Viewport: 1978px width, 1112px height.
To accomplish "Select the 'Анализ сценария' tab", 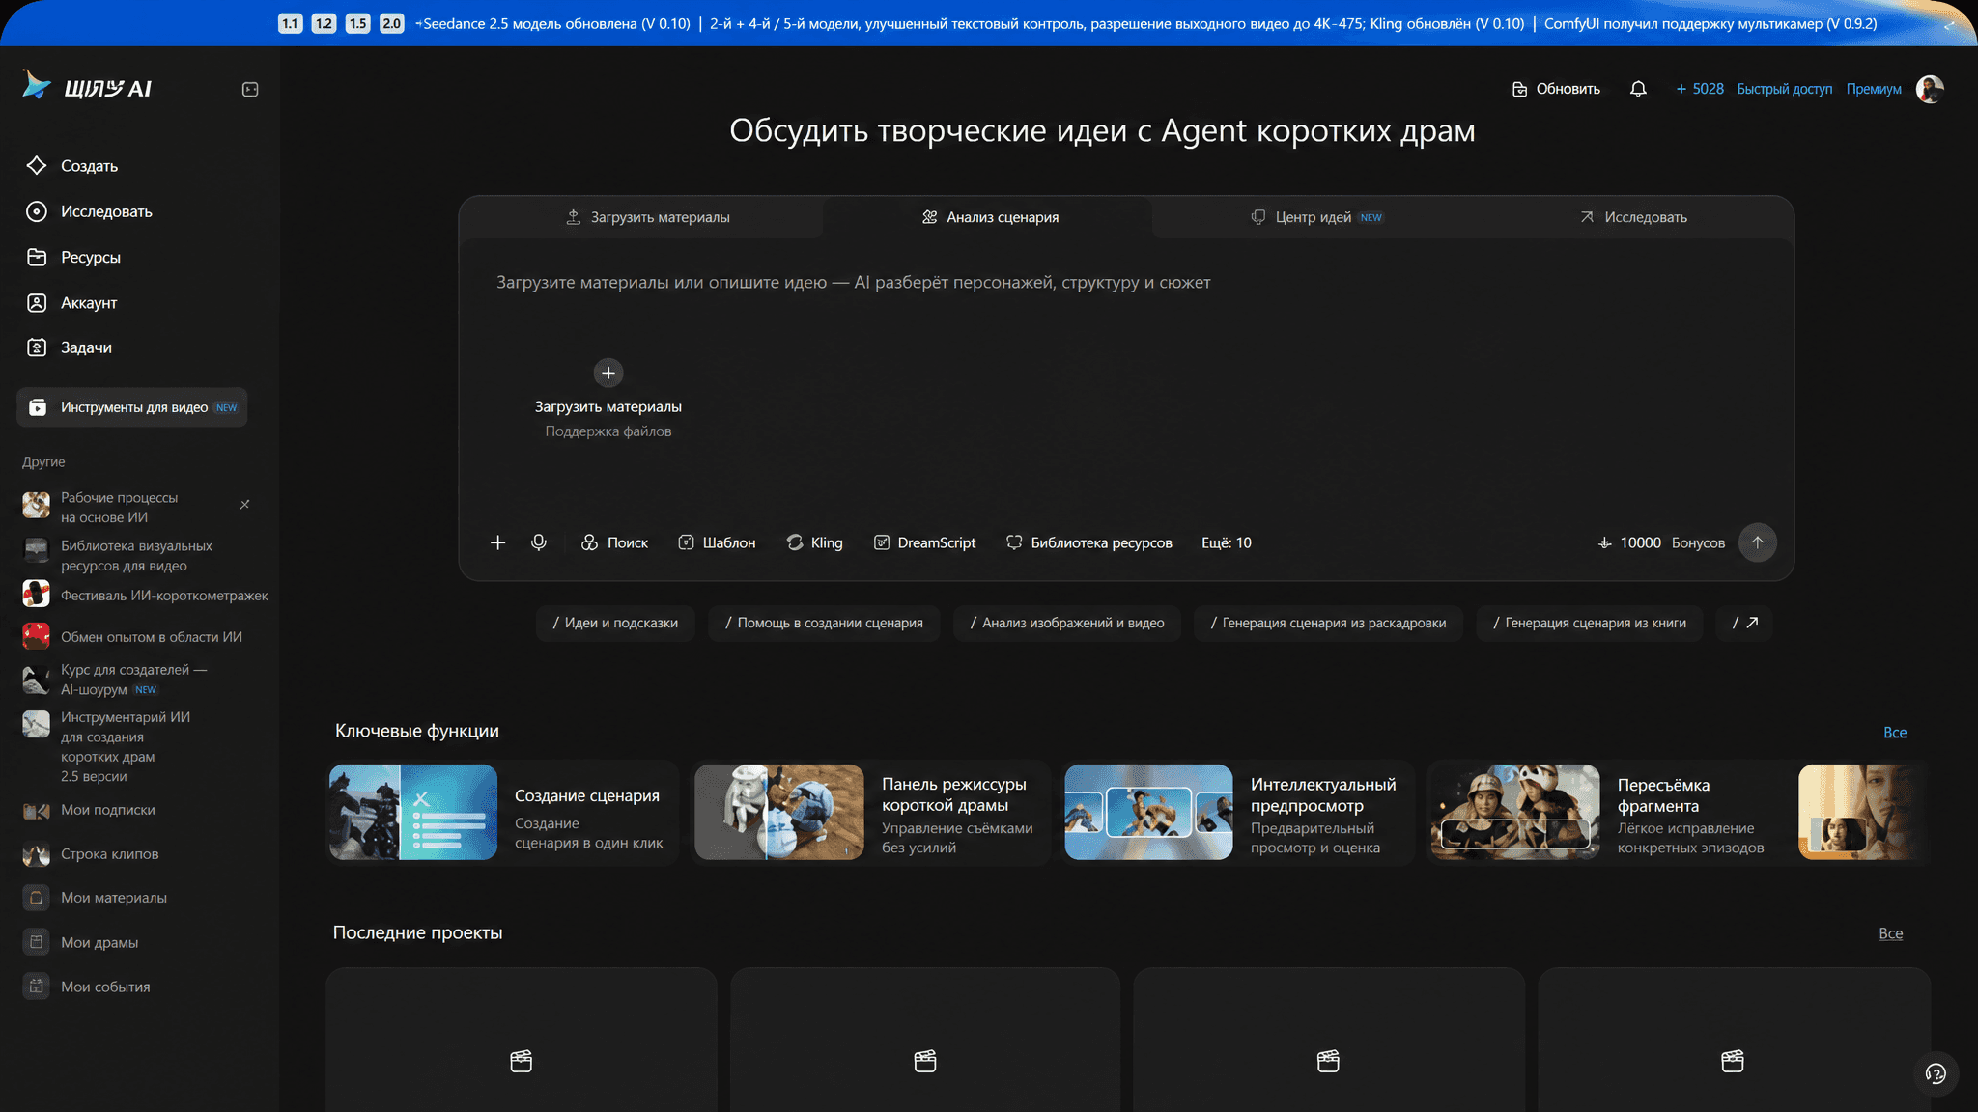I will [x=990, y=217].
